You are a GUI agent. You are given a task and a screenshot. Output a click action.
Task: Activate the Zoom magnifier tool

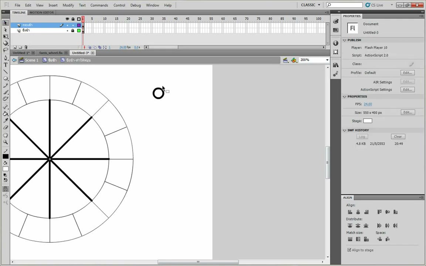coord(6,142)
